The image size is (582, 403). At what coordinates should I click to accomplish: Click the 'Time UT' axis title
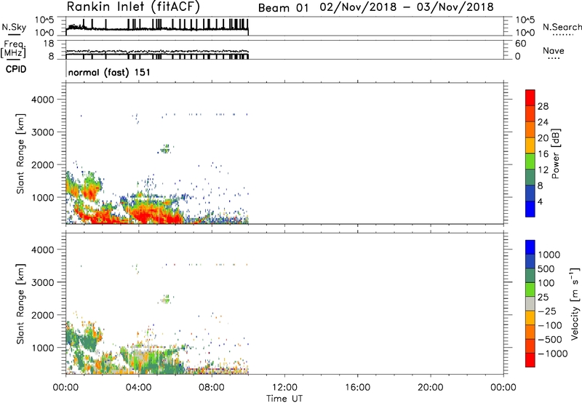coord(284,399)
